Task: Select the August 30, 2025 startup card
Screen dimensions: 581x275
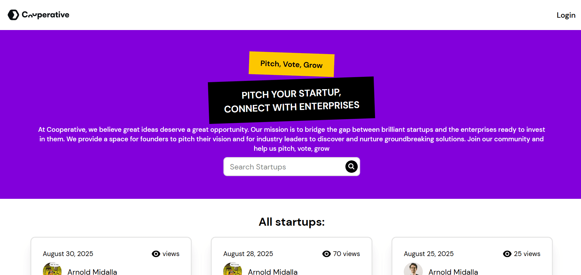Action: [x=111, y=256]
